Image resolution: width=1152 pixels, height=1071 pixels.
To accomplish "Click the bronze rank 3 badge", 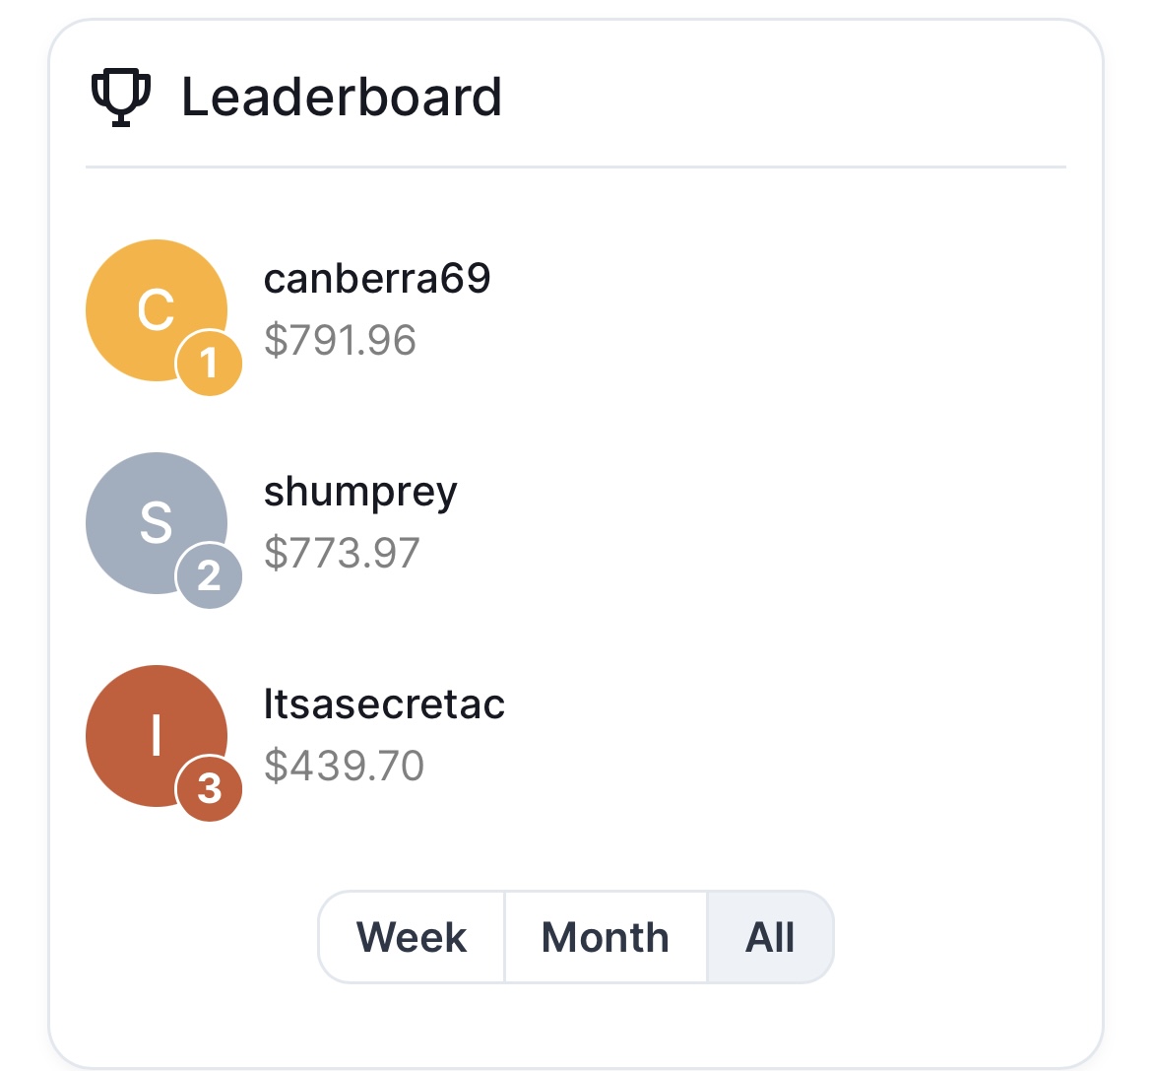I will pos(210,789).
